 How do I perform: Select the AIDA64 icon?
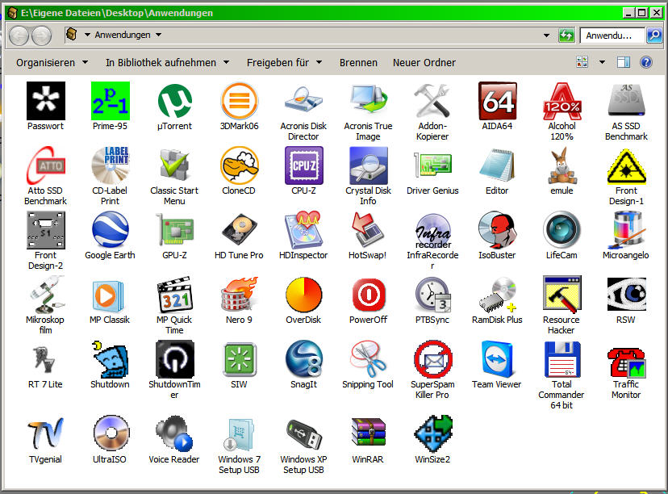tap(497, 101)
